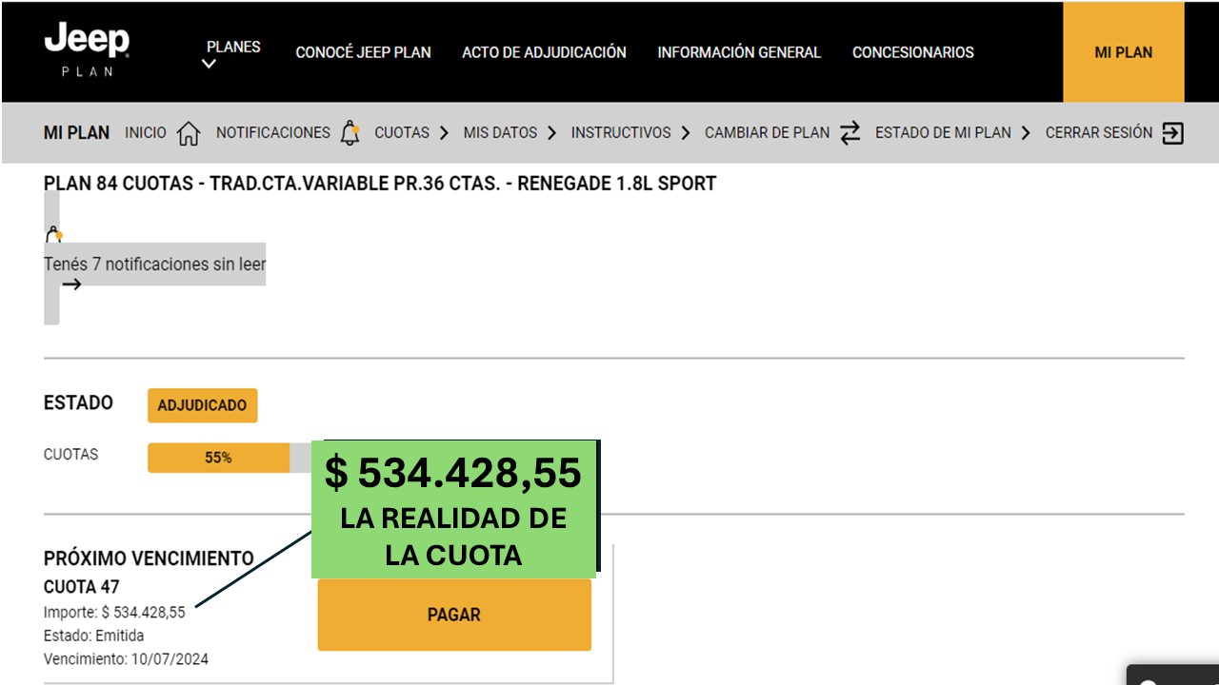This screenshot has height=685, width=1219.
Task: Click the Jeep Plan logo
Action: click(x=87, y=50)
